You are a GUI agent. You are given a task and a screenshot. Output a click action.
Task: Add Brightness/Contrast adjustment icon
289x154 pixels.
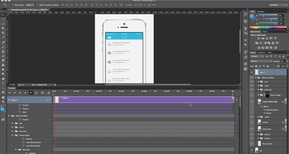point(259,38)
